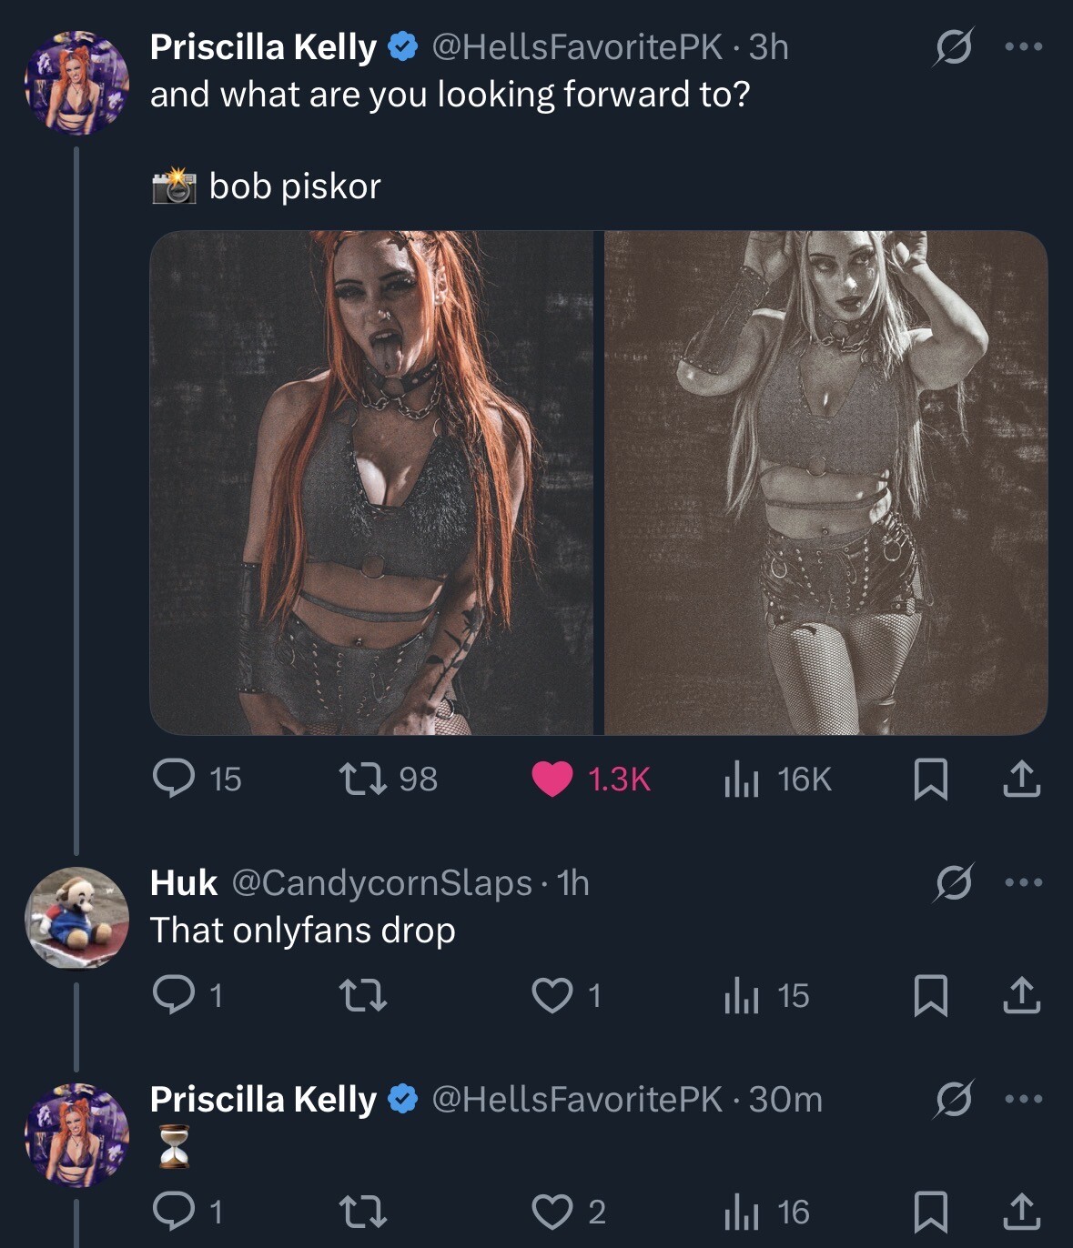Screen dimensions: 1073x1248
Task: Open the left orange-haired photo
Action: click(370, 482)
